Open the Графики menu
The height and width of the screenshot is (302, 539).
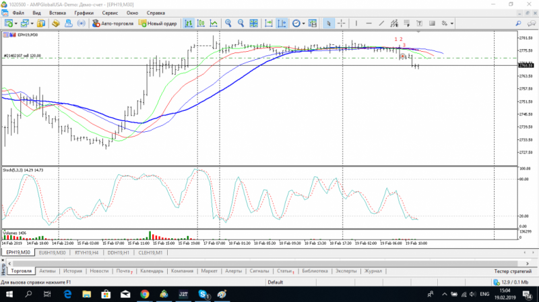click(x=84, y=13)
